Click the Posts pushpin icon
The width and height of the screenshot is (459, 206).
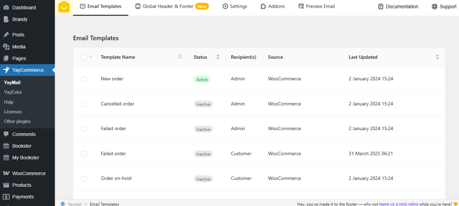click(x=6, y=35)
